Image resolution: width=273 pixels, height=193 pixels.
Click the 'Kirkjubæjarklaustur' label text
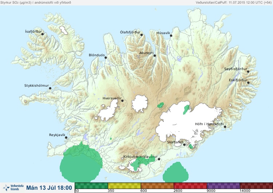point(141,157)
